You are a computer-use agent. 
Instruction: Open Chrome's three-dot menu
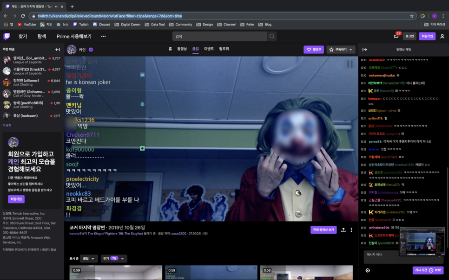click(443, 16)
